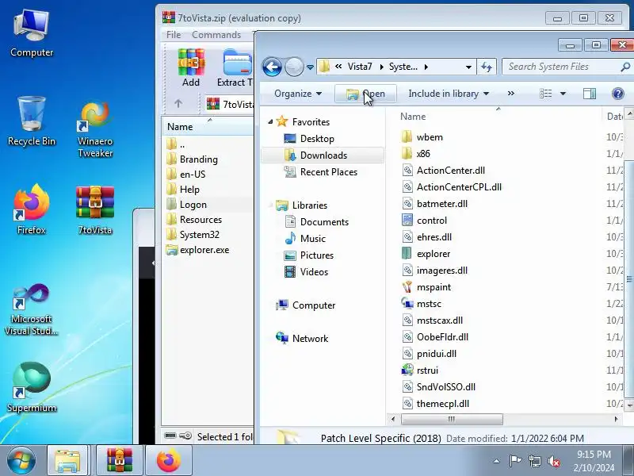
Task: Select Desktop under Favorites
Action: tap(317, 139)
